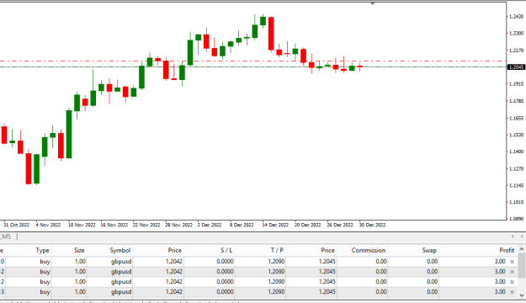Sort orders by the Commission column header
This screenshot has width=526, height=303.
369,250
